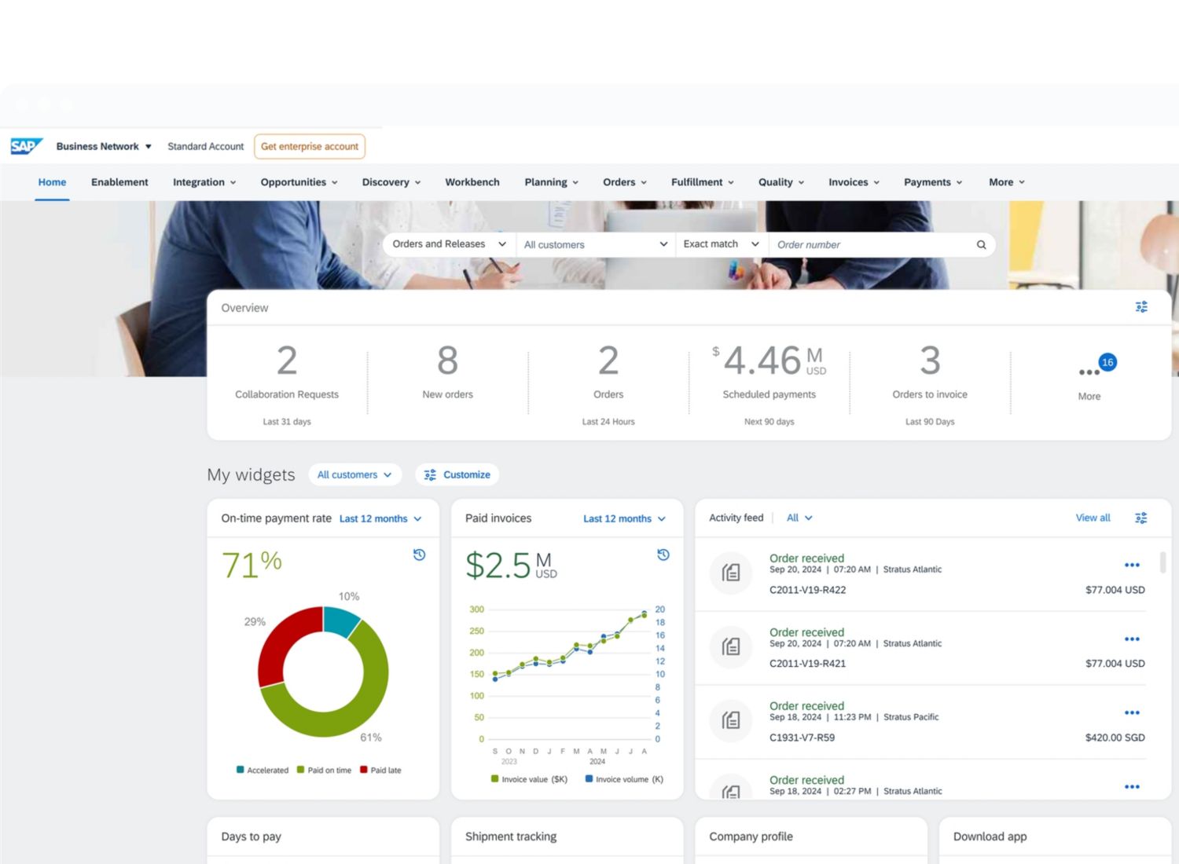Open Overview settings sliders icon
The height and width of the screenshot is (864, 1179).
[1141, 307]
